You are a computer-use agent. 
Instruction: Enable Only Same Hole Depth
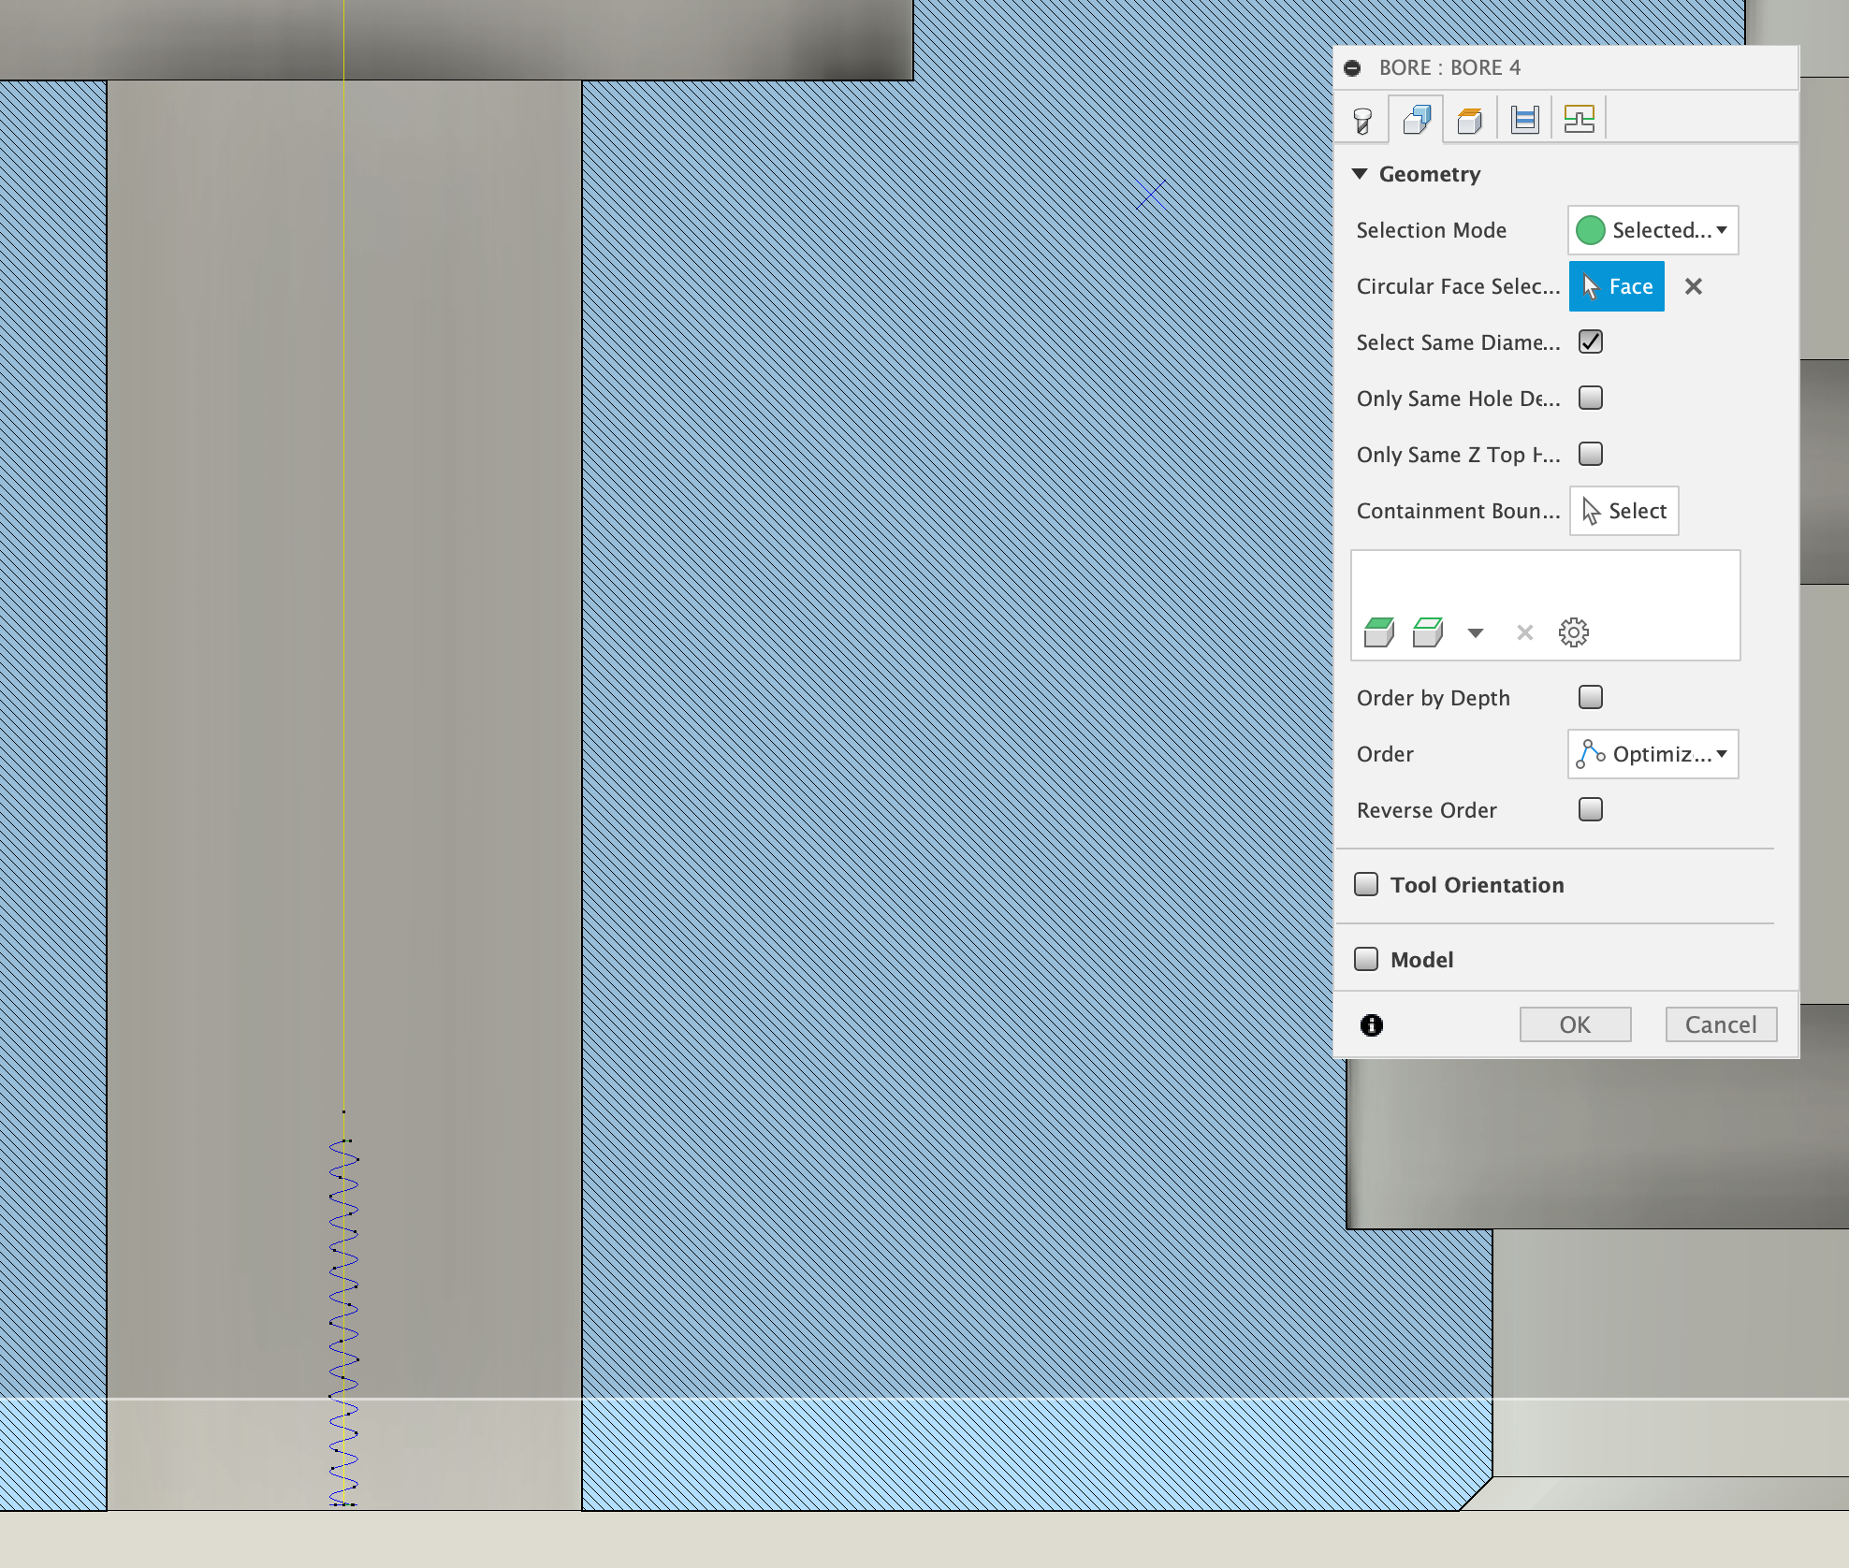[x=1590, y=398]
